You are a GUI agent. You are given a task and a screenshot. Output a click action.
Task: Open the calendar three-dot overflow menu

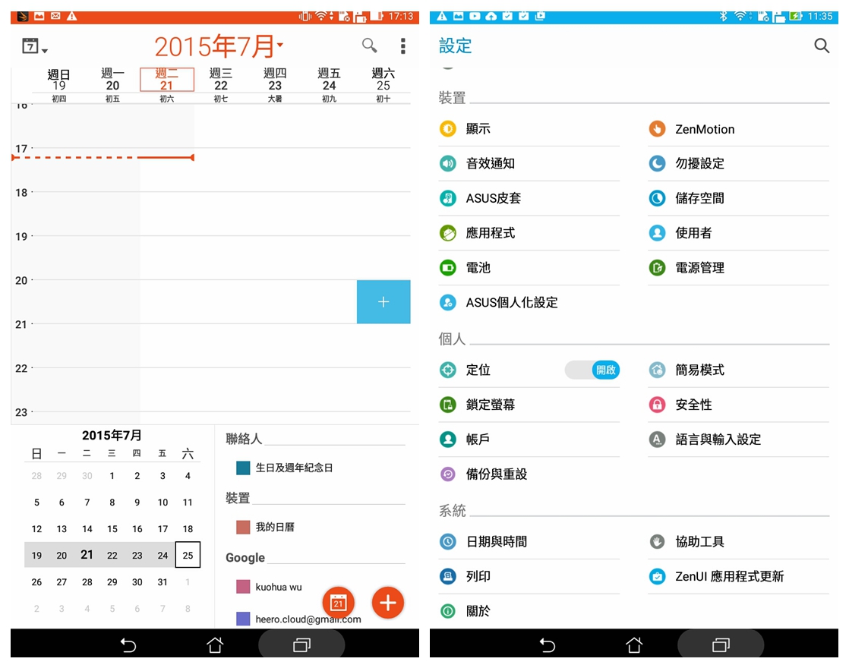(402, 46)
